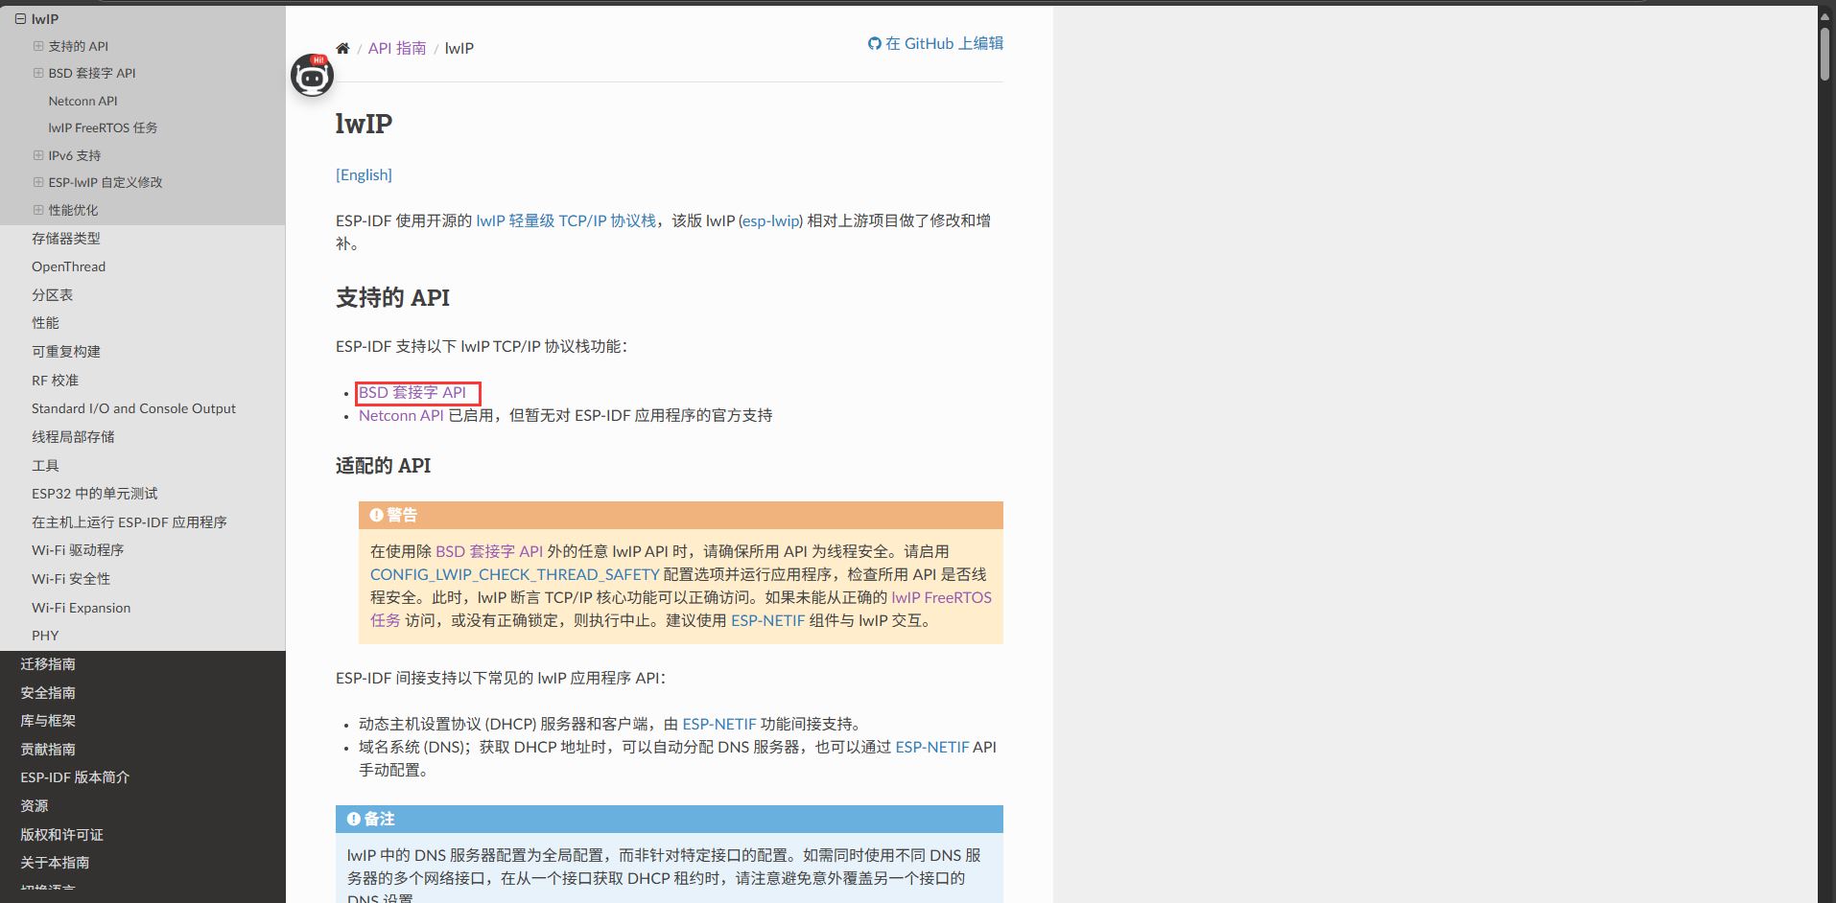The width and height of the screenshot is (1836, 903).
Task: Click ESP-NETIF link in DNS bullet
Action: tap(932, 747)
